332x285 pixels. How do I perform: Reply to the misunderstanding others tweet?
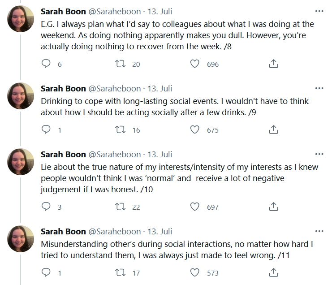point(46,272)
